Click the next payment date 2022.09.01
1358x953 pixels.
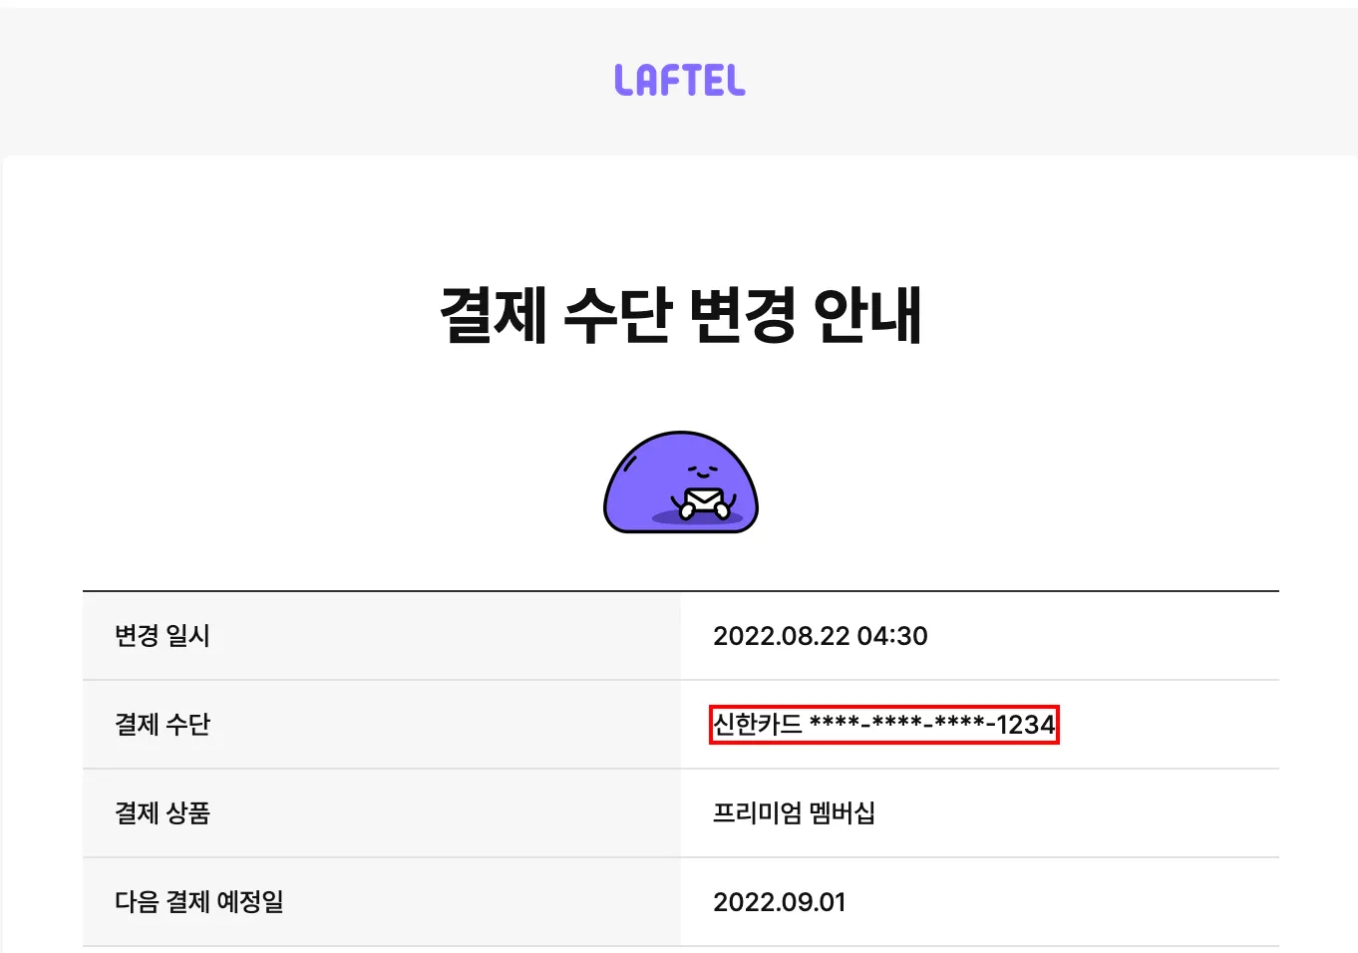coord(780,902)
